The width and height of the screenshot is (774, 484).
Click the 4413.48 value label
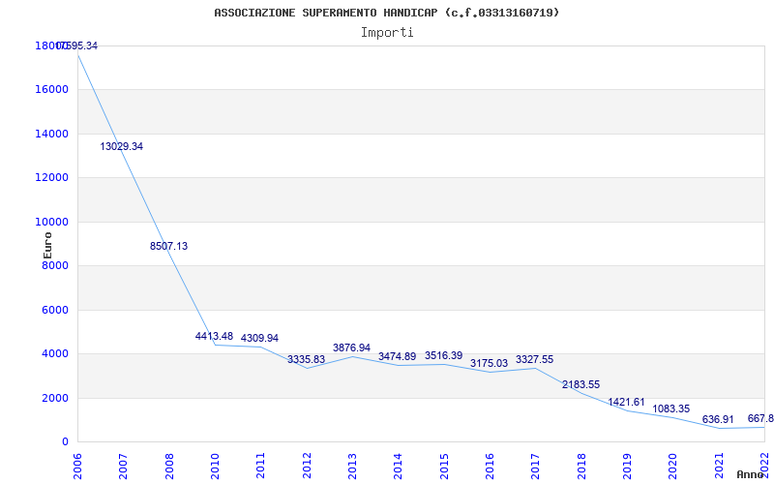[214, 337]
